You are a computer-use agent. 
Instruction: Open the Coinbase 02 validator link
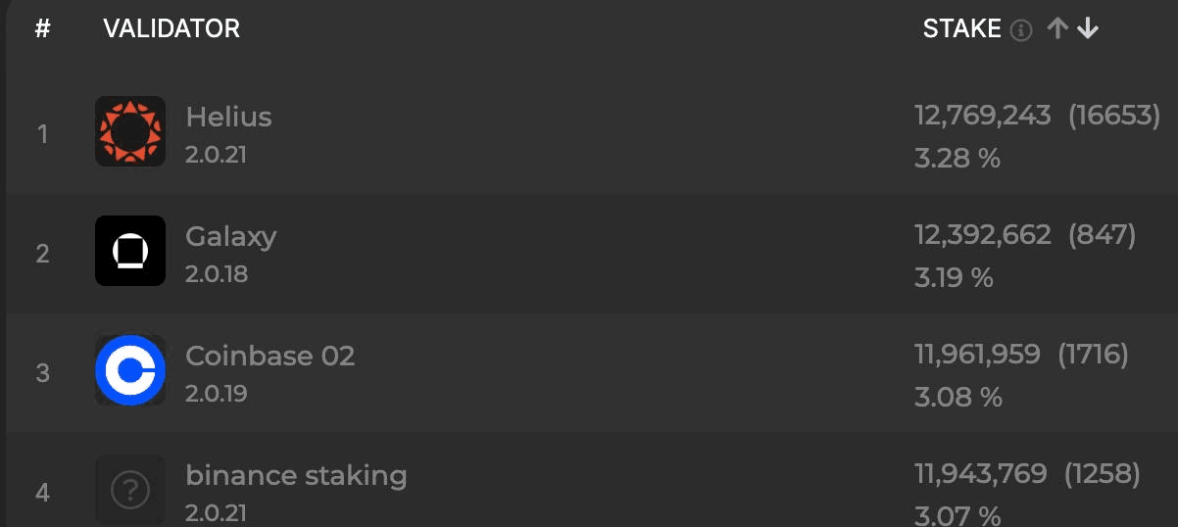[270, 356]
